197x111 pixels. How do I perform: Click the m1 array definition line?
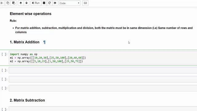[48, 58]
